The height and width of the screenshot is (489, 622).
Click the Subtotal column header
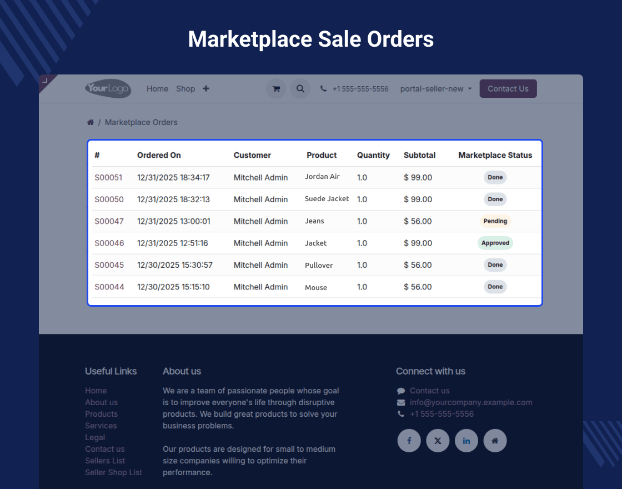click(x=420, y=155)
